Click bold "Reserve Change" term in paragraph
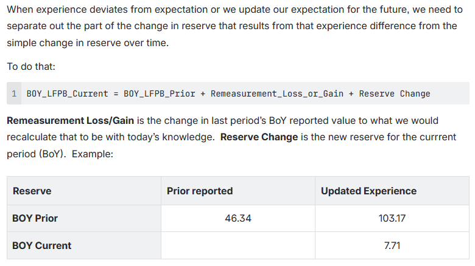This screenshot has width=475, height=266. click(x=259, y=137)
